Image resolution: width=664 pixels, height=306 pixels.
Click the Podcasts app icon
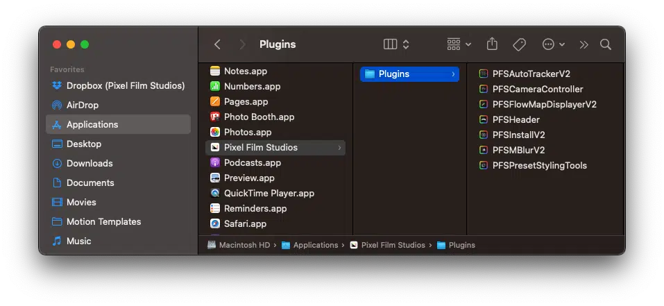click(x=215, y=162)
